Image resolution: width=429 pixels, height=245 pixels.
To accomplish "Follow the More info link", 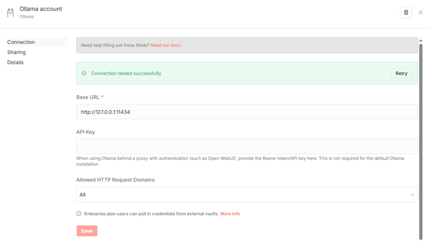I will [230, 214].
